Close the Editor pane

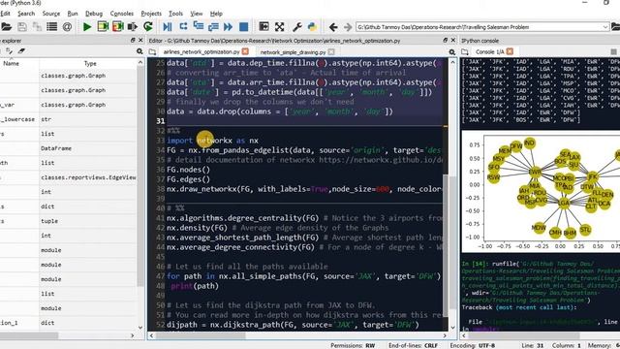[453, 41]
